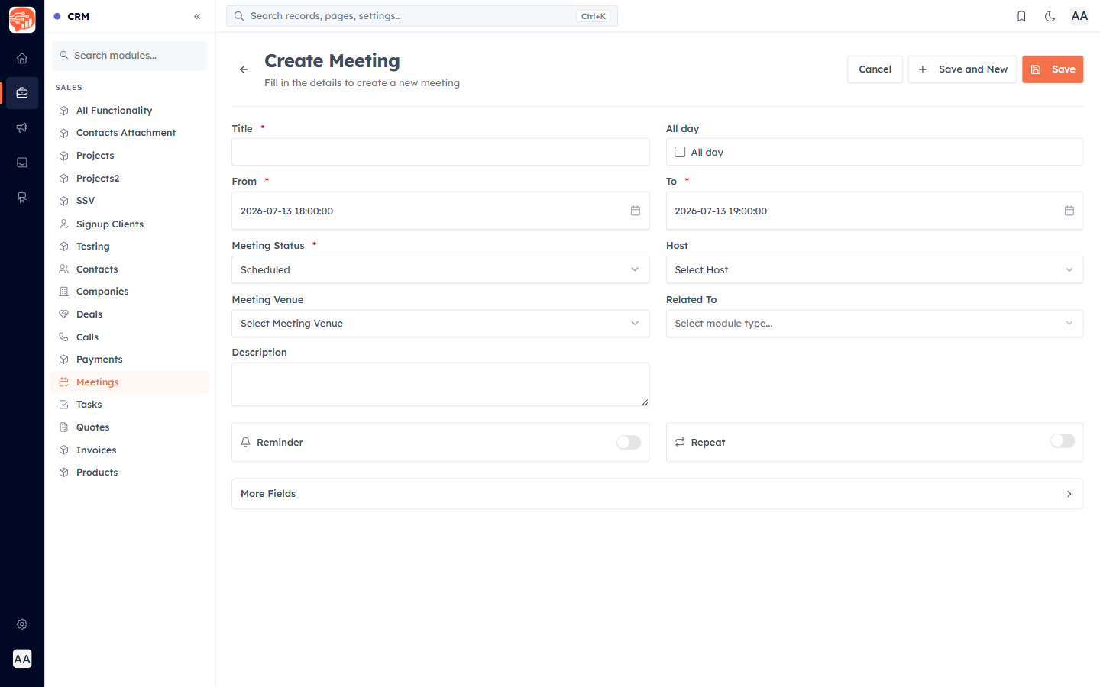Image resolution: width=1100 pixels, height=687 pixels.
Task: Open the Related To module type dropdown
Action: point(875,324)
